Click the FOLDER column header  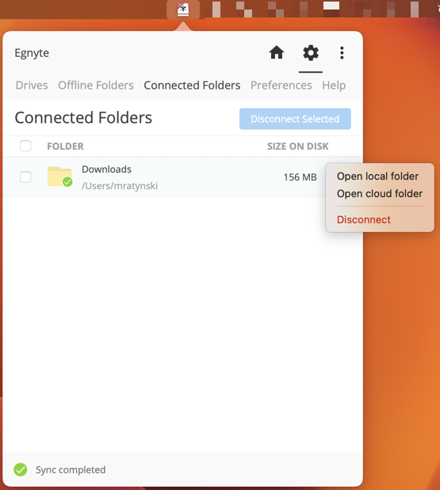(65, 146)
